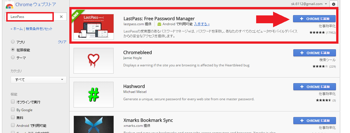Image resolution: width=350 pixels, height=133 pixels.
Task: Open the account email dropdown
Action: coord(309,4)
